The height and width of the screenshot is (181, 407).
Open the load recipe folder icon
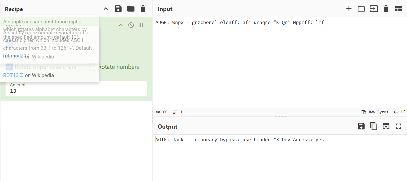[131, 9]
